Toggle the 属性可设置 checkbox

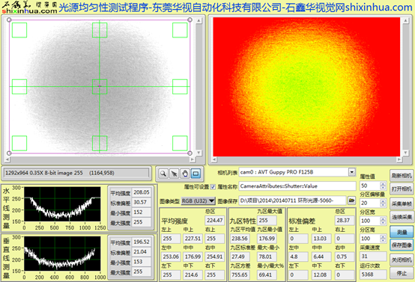[213, 187]
